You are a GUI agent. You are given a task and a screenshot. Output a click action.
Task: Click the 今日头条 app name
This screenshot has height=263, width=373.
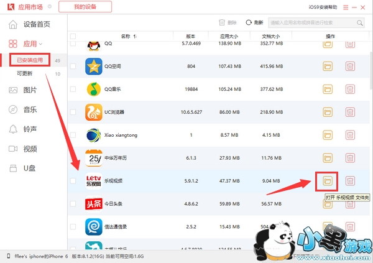(114, 204)
